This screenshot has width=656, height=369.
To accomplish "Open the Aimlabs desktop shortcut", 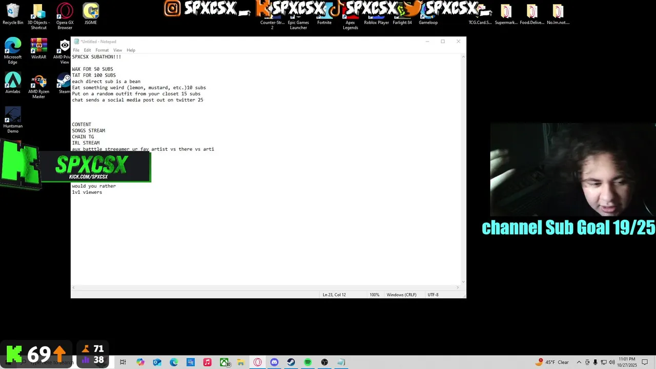I will click(13, 83).
